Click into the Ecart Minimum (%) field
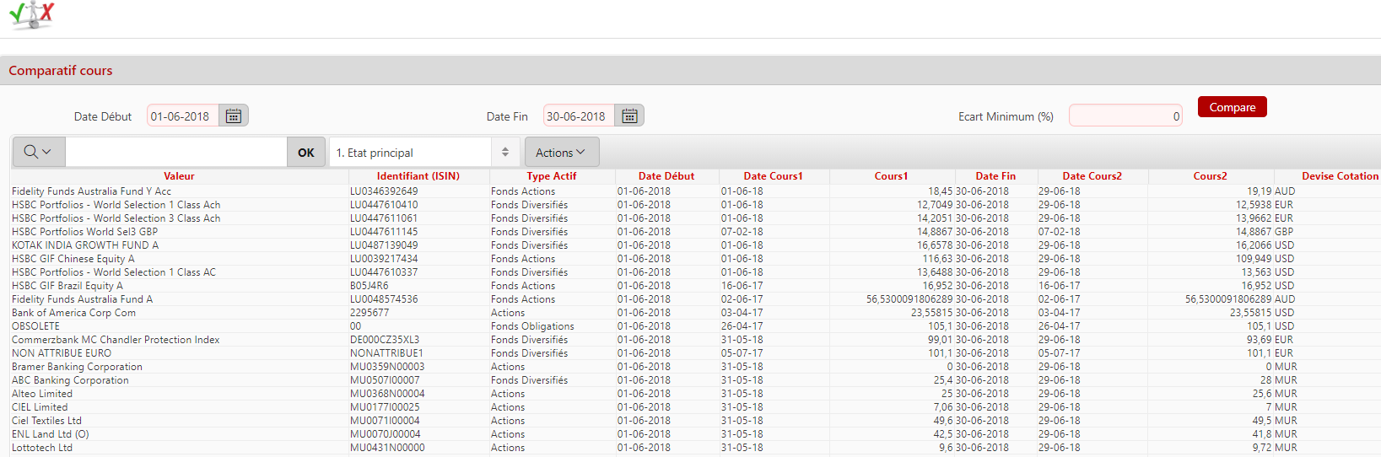The image size is (1381, 457). 1125,116
